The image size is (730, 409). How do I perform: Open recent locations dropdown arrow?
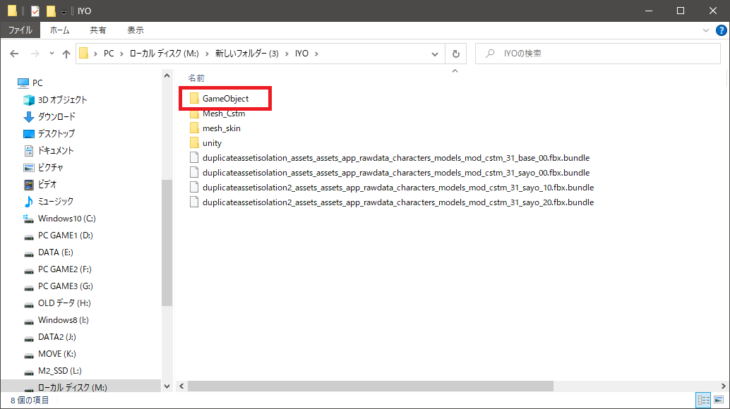(x=52, y=54)
